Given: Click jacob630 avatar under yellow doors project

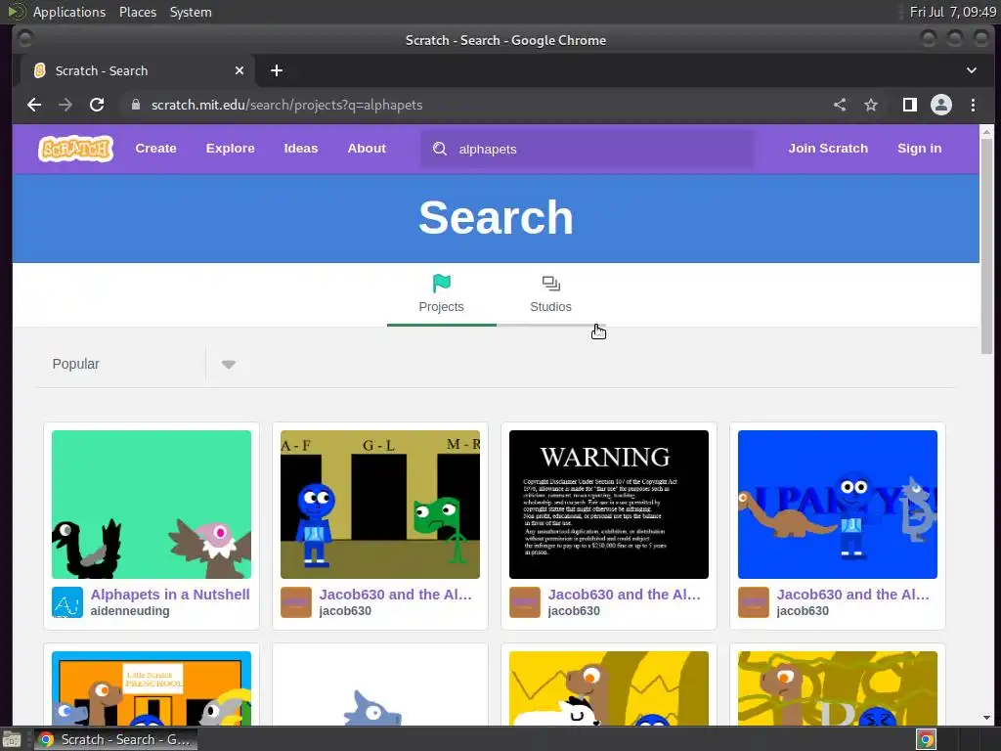Looking at the screenshot, I should pos(296,602).
